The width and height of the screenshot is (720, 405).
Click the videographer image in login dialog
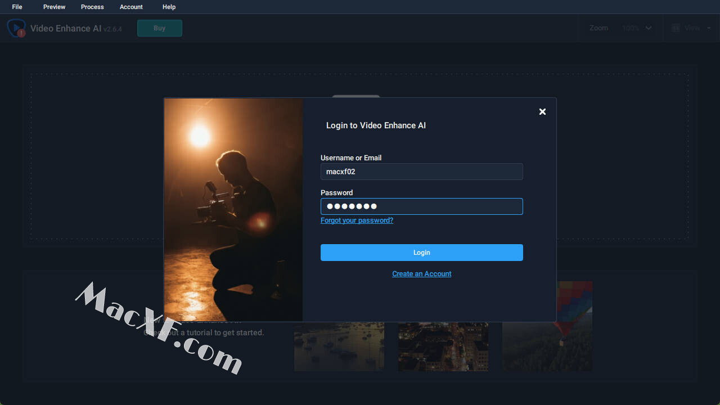[x=233, y=210]
